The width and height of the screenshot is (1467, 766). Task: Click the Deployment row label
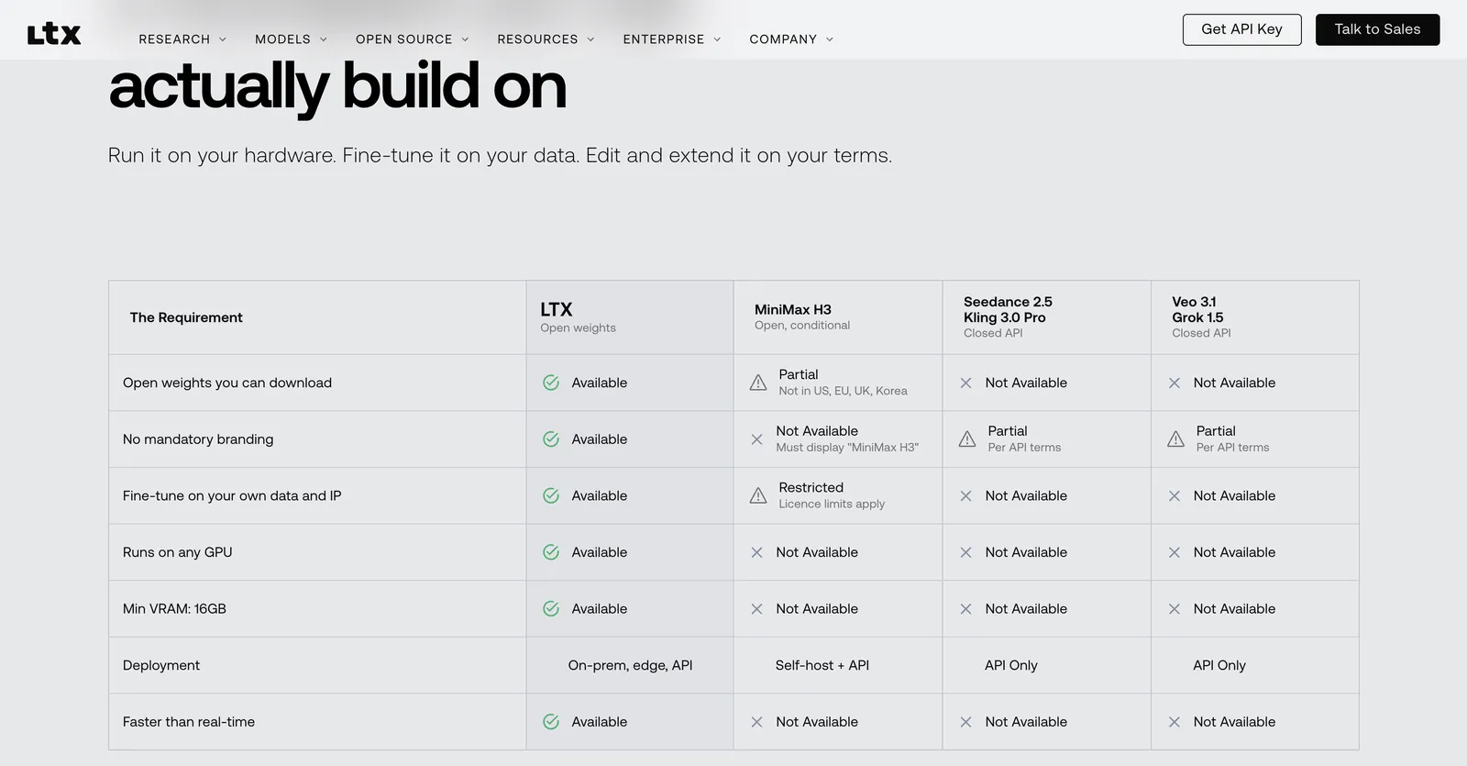point(161,665)
